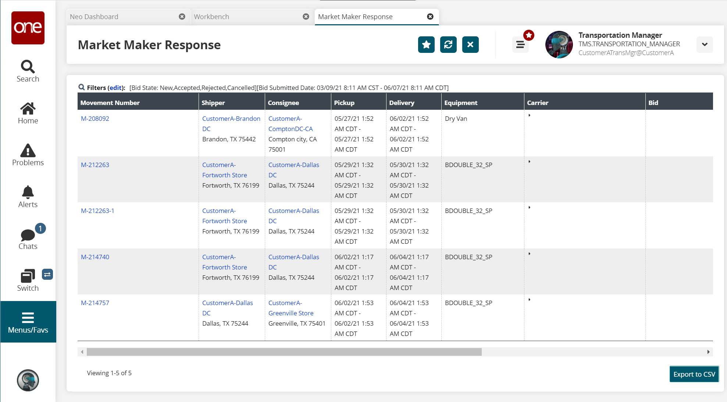Open the filters edit link

[x=115, y=88]
